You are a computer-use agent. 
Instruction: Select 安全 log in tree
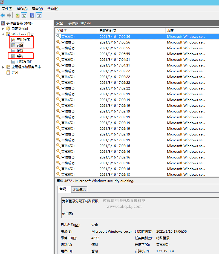click(20, 45)
